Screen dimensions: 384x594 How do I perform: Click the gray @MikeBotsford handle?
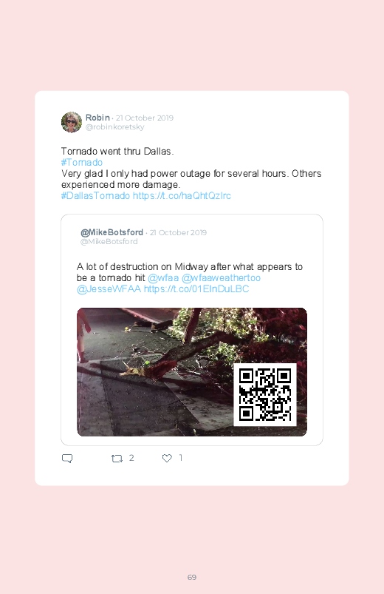tap(109, 242)
